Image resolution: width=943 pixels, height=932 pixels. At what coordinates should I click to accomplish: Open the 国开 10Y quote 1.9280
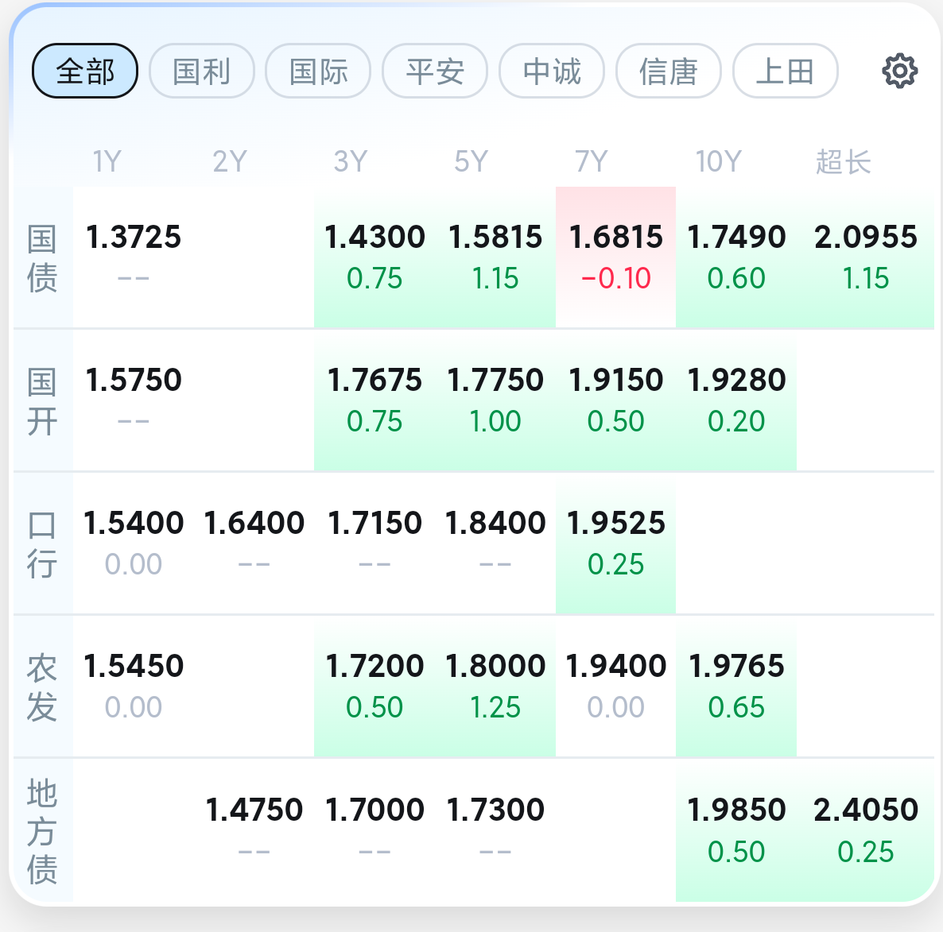click(736, 381)
